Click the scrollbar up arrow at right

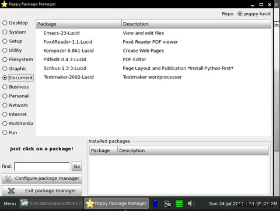click(x=276, y=24)
